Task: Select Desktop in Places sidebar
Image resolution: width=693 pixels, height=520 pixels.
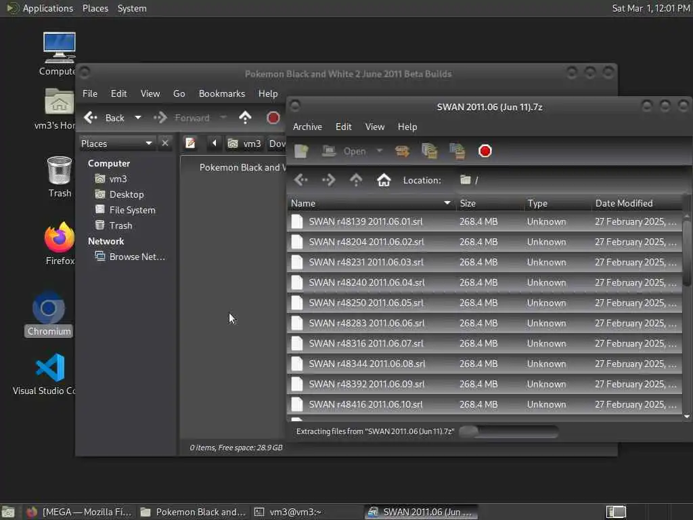Action: coord(120,194)
